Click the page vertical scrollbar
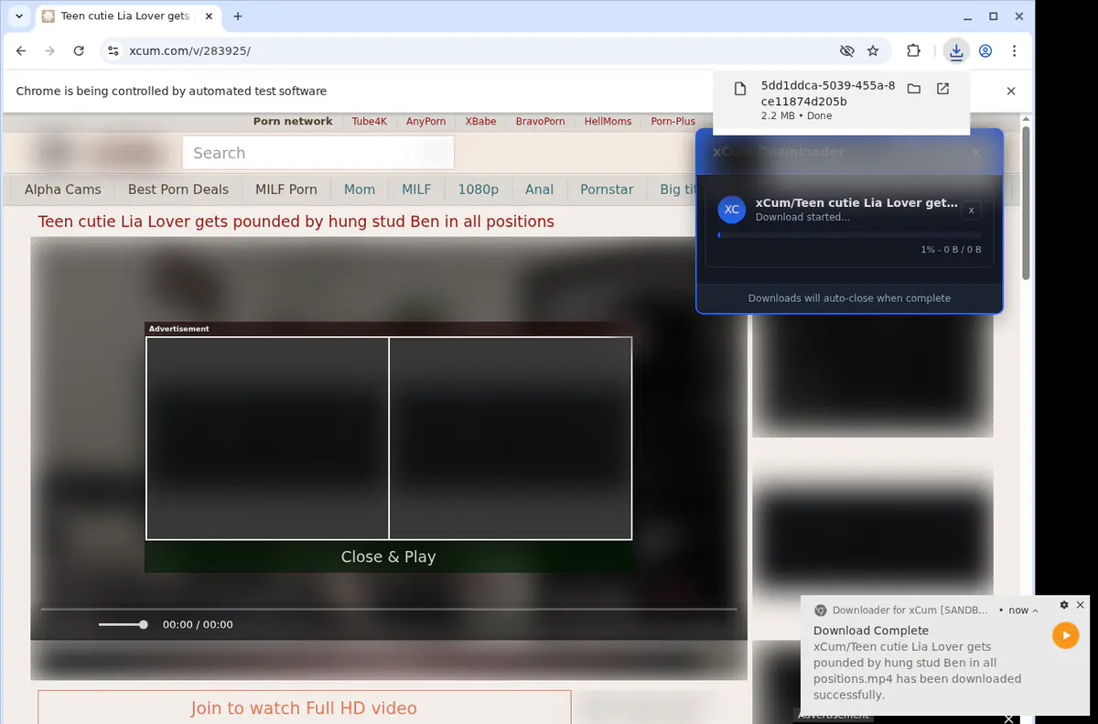 [x=1027, y=203]
